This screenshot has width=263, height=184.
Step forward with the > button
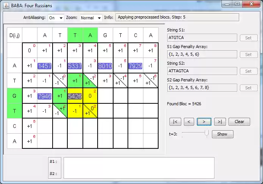tap(204, 122)
